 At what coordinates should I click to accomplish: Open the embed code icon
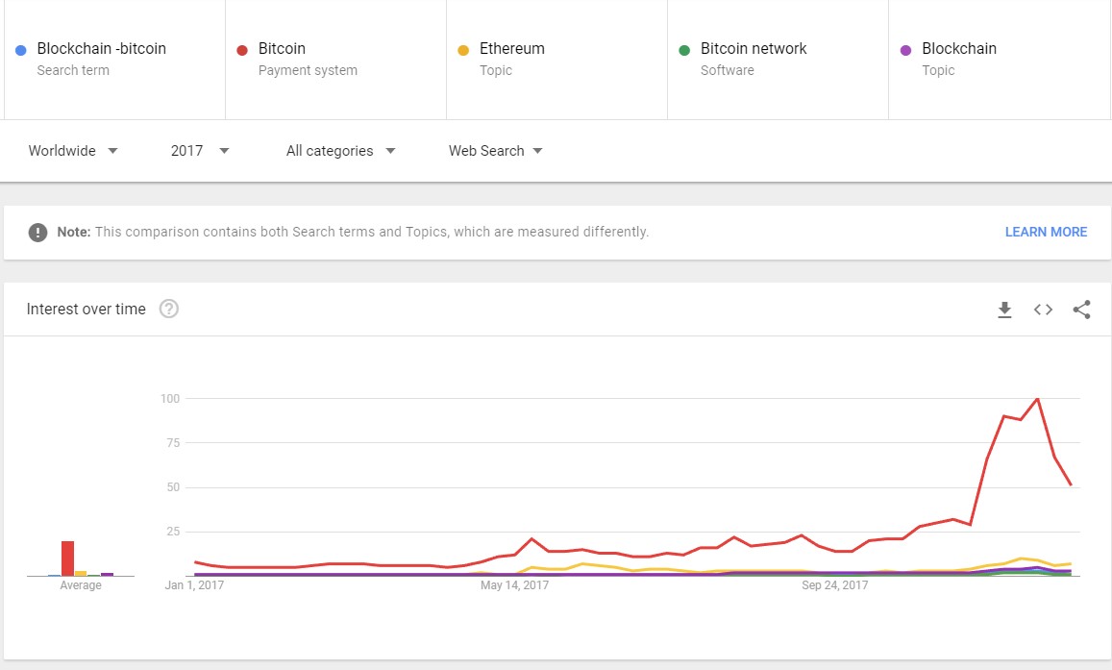[x=1043, y=310]
